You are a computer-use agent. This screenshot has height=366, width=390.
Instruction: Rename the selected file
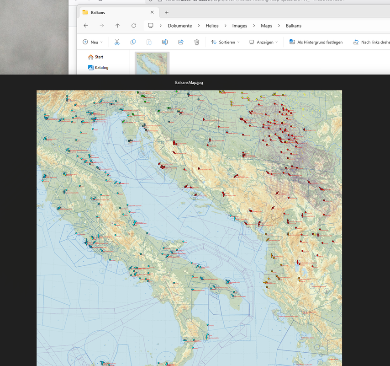tap(165, 42)
